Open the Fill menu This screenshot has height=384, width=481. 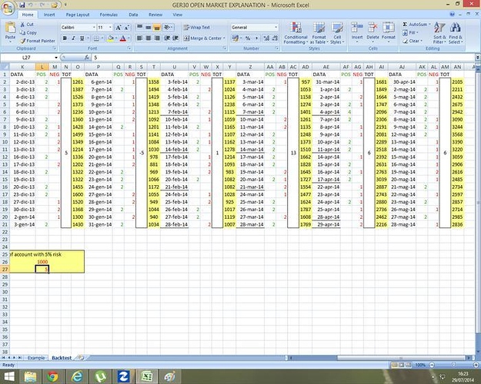point(411,32)
